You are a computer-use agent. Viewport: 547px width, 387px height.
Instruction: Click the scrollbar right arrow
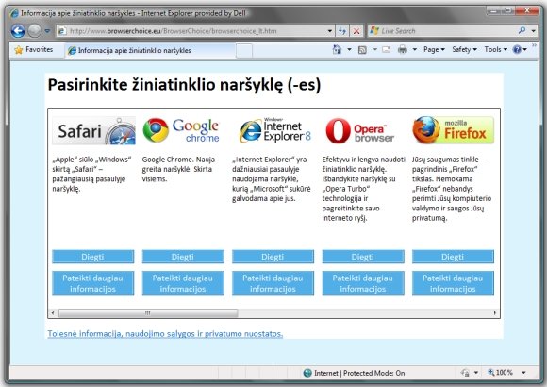point(495,313)
